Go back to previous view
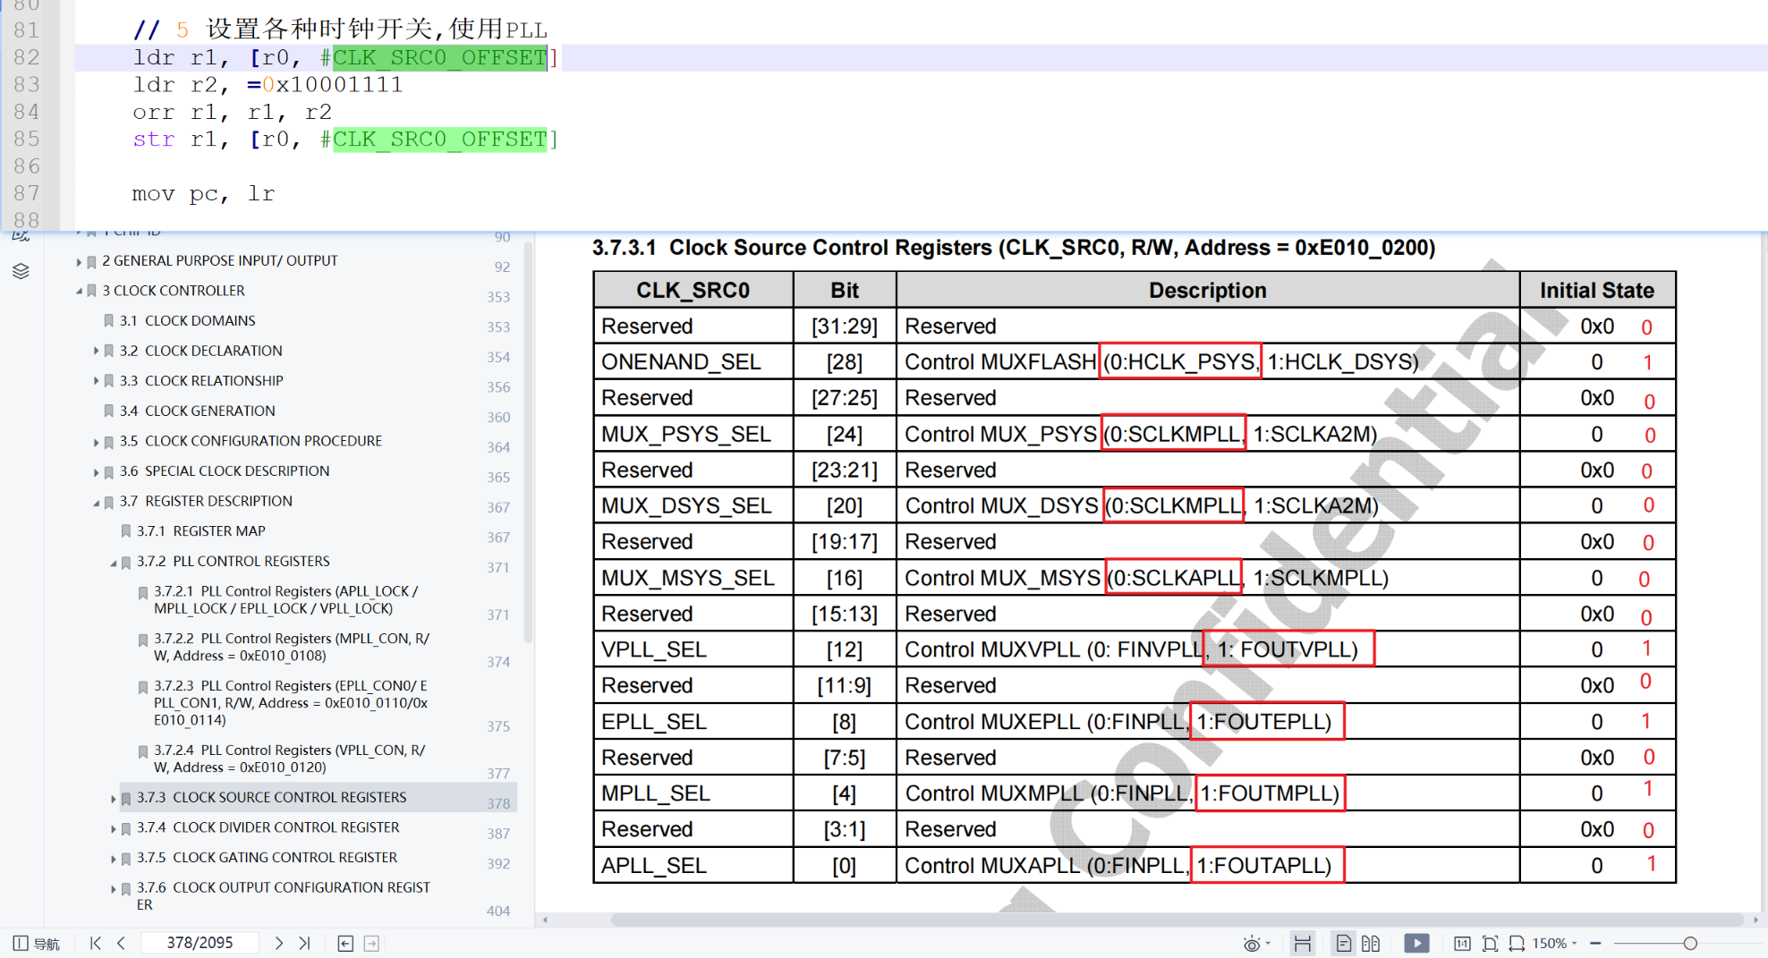The width and height of the screenshot is (1768, 958). 345,943
